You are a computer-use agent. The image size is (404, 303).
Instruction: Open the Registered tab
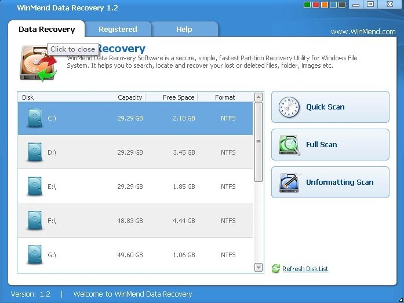click(x=118, y=29)
